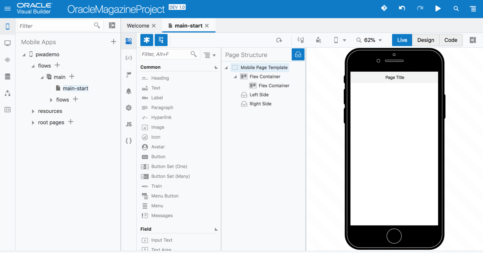Viewport: 483px width, 253px height.
Task: Open the Settings gear side tab
Action: point(129,108)
